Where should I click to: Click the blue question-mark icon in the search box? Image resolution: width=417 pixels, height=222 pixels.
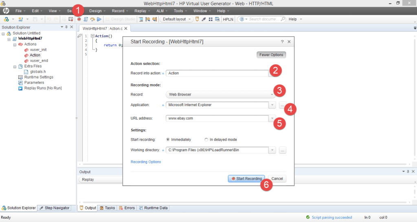tap(242, 19)
